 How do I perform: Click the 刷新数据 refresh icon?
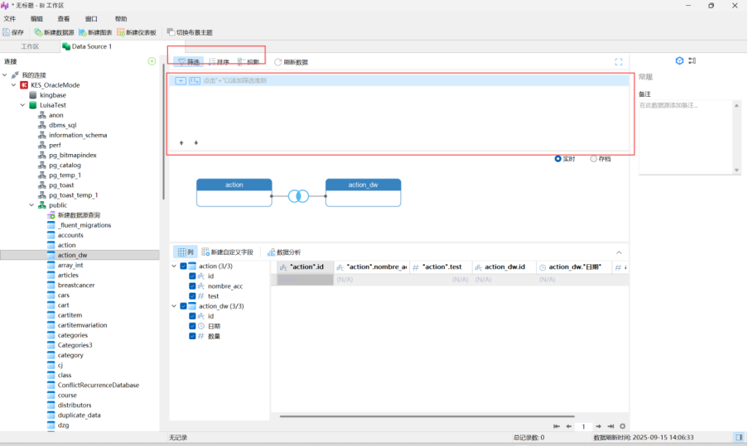278,62
